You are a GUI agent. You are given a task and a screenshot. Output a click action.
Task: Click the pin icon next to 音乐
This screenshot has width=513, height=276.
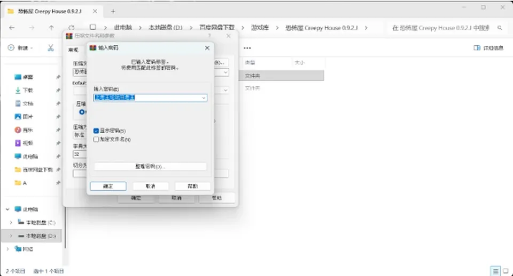pos(58,130)
